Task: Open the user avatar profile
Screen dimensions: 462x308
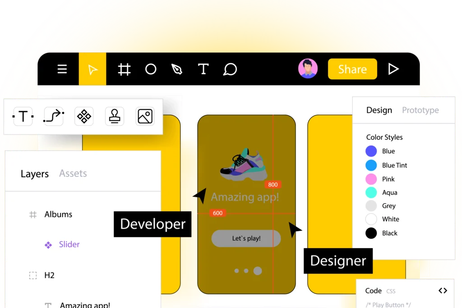Action: click(x=308, y=69)
